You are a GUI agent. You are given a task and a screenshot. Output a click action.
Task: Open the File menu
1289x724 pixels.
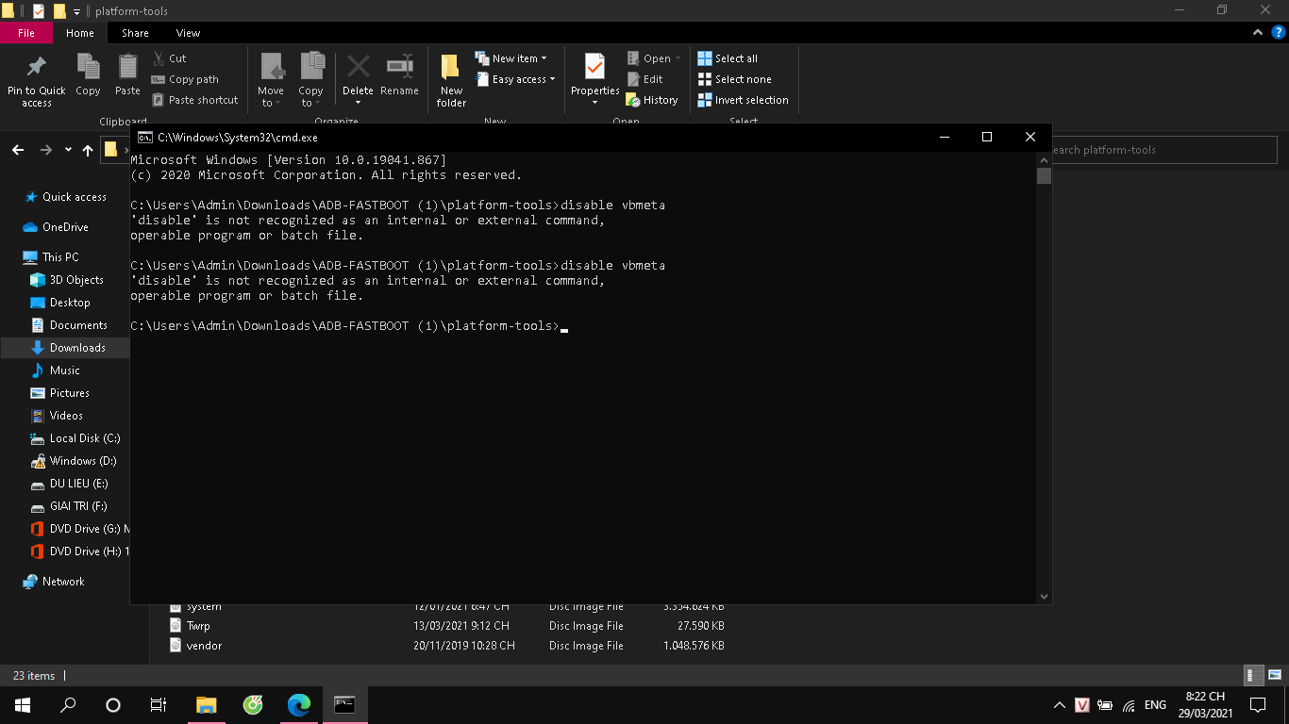click(x=26, y=33)
